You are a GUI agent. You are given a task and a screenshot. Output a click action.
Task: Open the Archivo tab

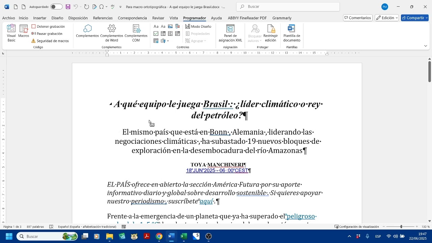click(x=8, y=18)
